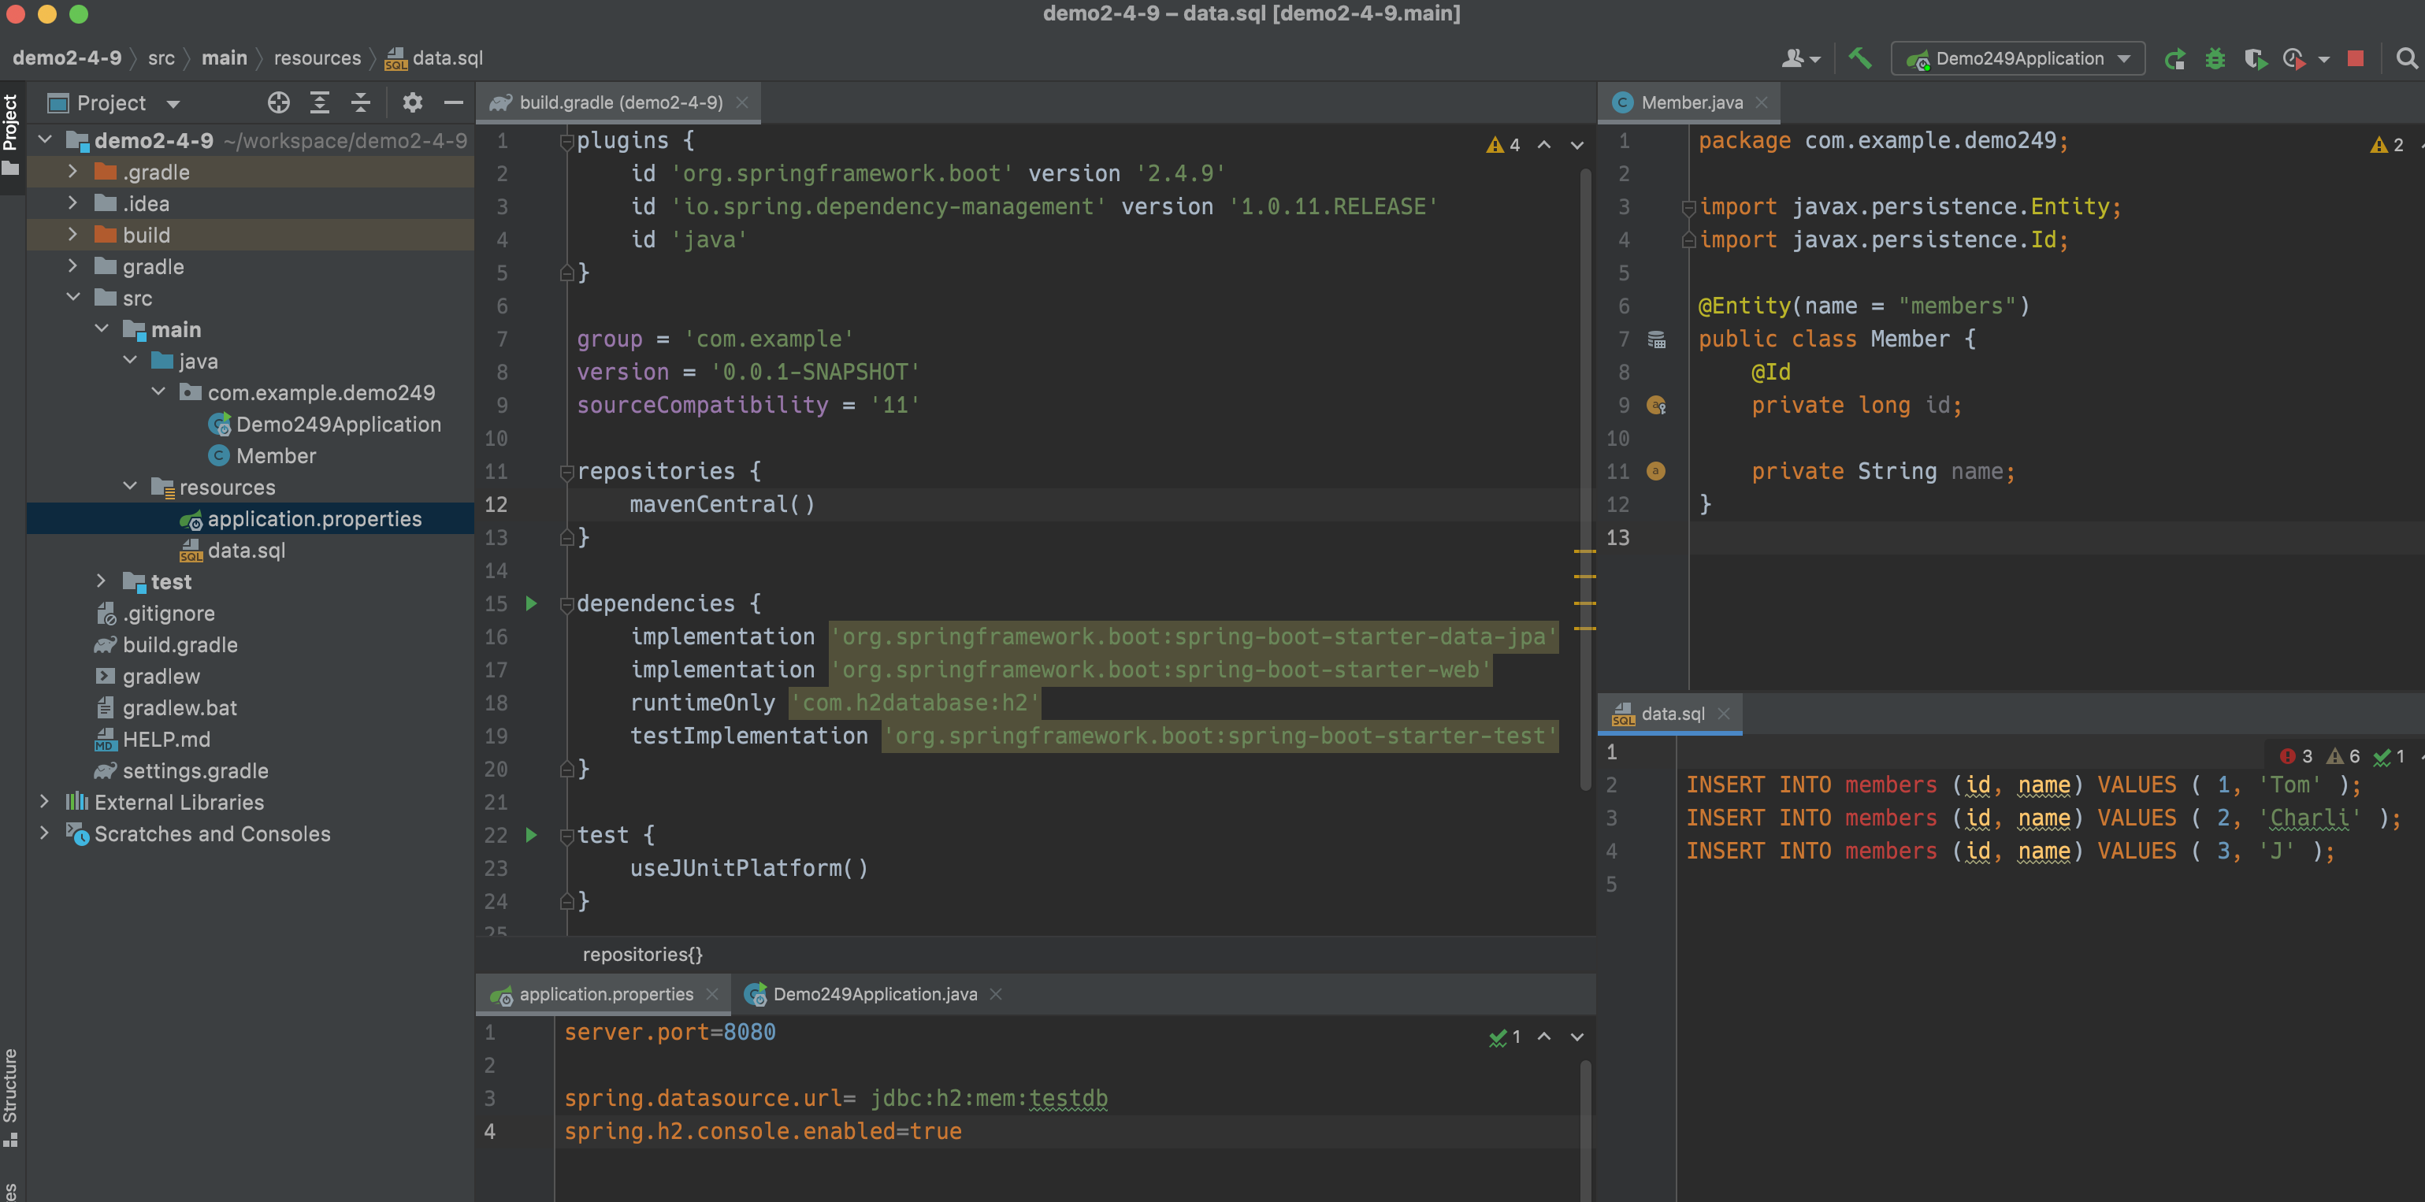2425x1202 pixels.
Task: Open Project panel settings gear
Action: pyautogui.click(x=412, y=102)
